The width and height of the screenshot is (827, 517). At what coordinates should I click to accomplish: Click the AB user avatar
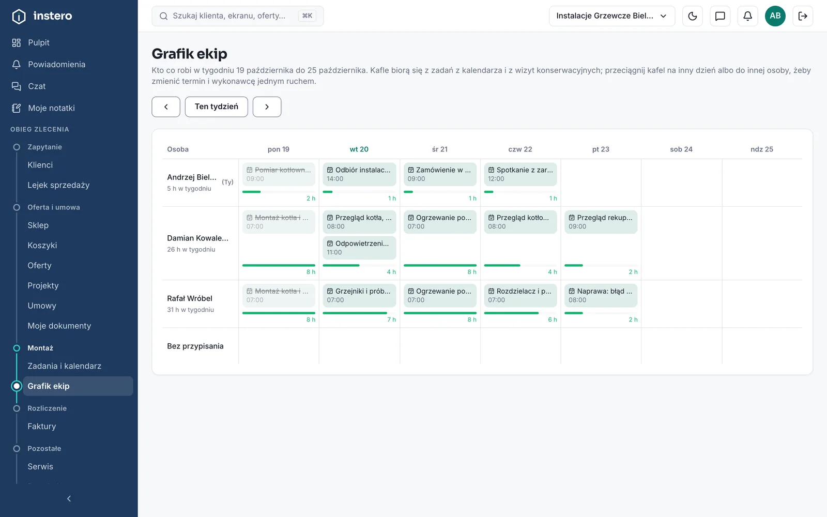tap(775, 16)
